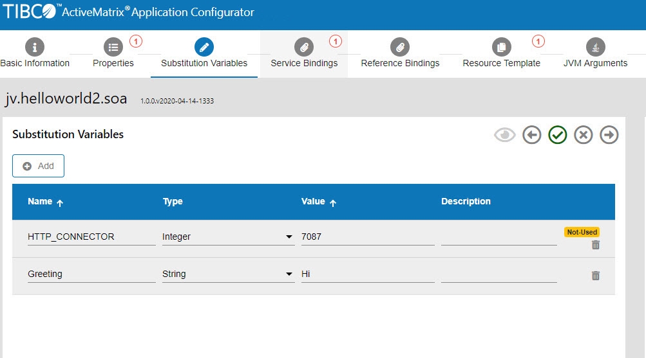Screen dimensions: 646x358
Task: Open the Properties step list icon
Action: pos(113,47)
